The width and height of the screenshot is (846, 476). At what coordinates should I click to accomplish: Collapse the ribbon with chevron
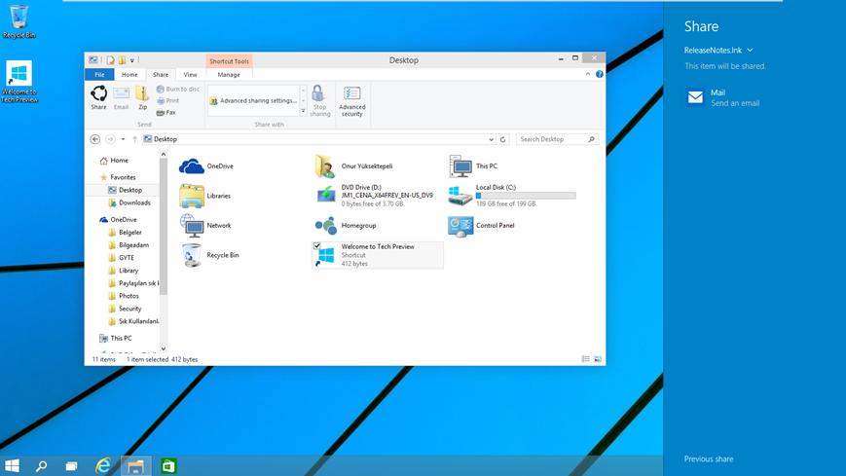click(588, 74)
